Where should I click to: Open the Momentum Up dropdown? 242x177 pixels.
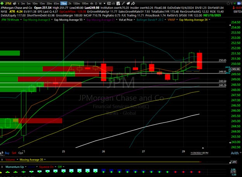pos(26,167)
